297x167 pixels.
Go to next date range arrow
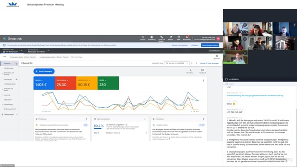(196, 63)
